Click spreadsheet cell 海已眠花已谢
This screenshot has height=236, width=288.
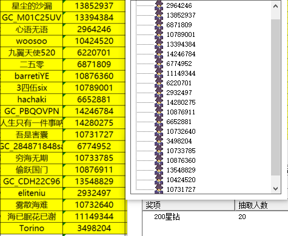[32, 217]
